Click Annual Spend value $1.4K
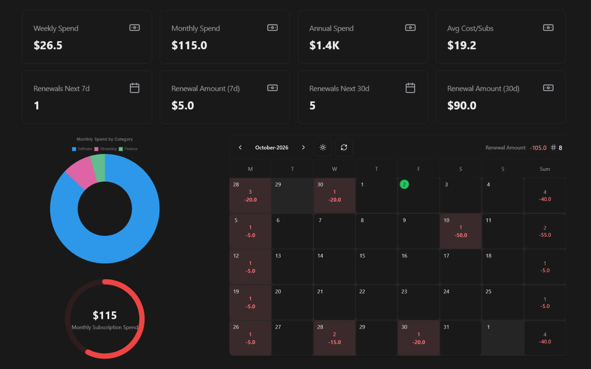 click(325, 45)
